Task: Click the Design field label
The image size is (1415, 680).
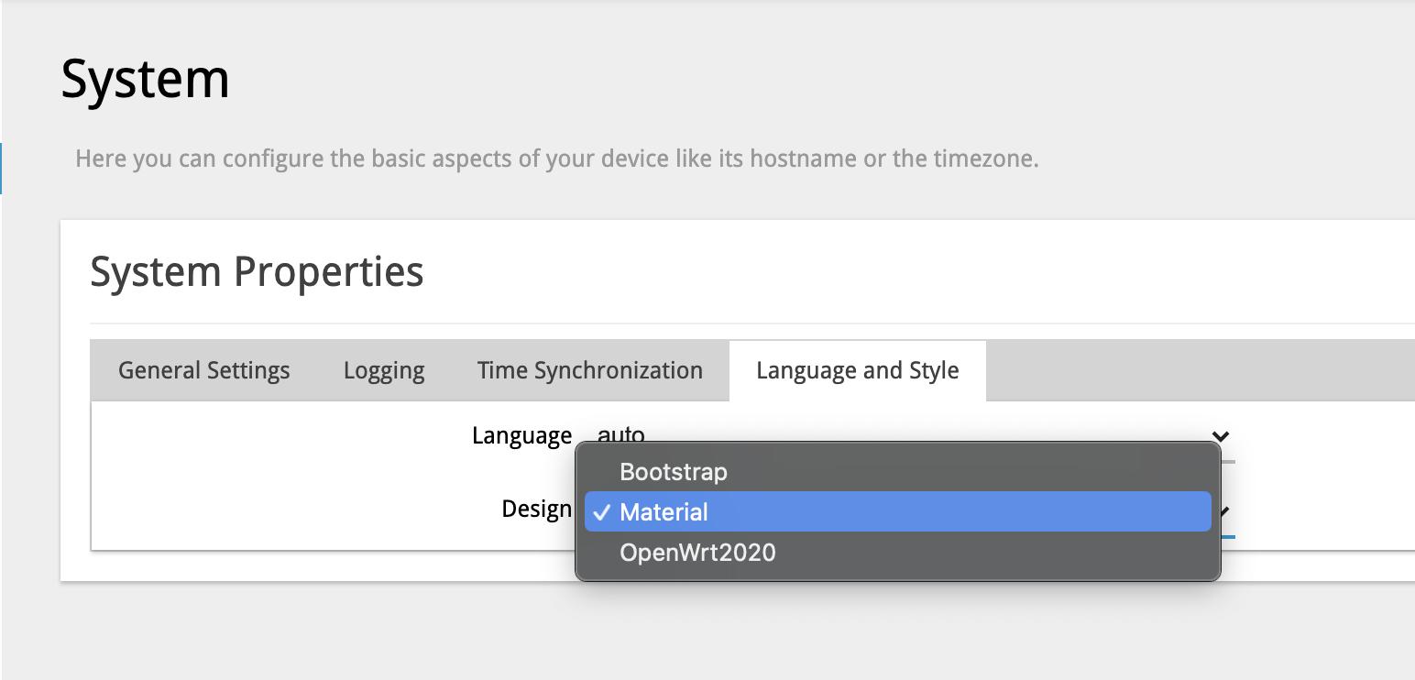Action: click(536, 509)
